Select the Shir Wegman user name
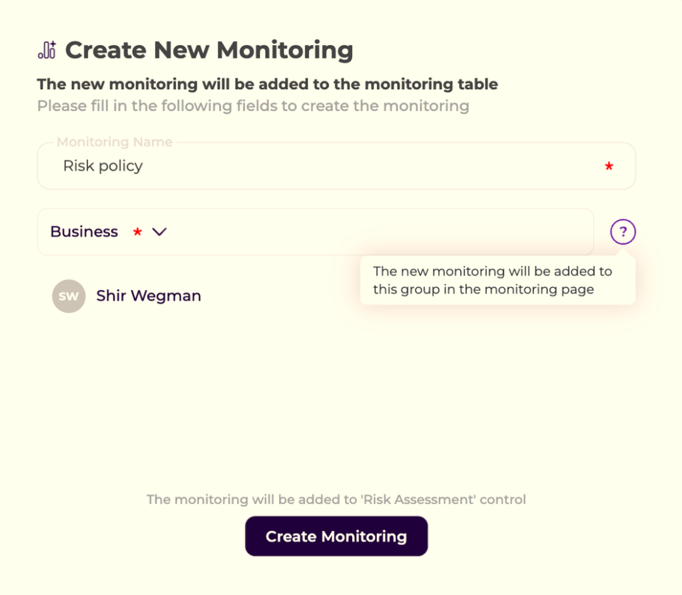 [149, 296]
